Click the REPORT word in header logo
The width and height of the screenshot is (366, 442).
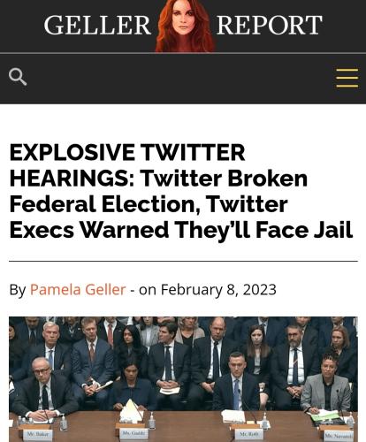point(270,26)
